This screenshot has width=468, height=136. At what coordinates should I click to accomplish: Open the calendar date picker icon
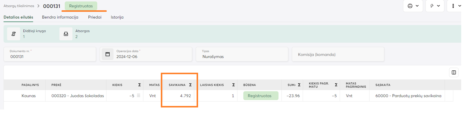point(108,54)
